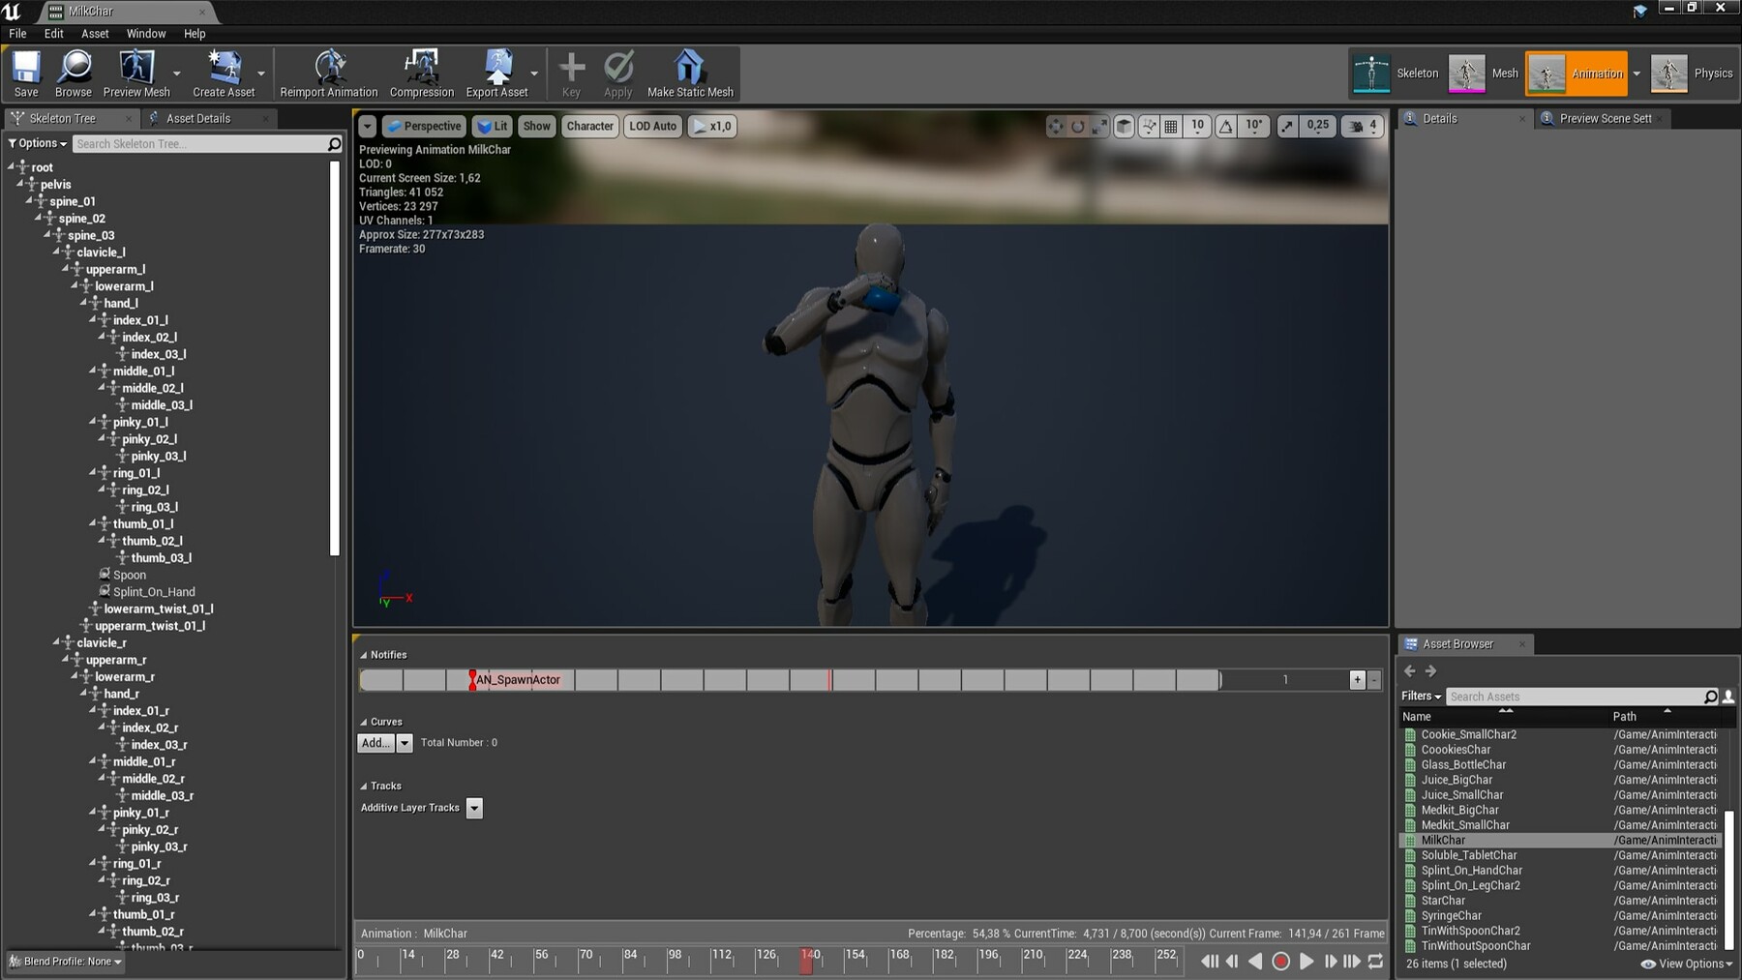The height and width of the screenshot is (980, 1742).
Task: Switch to the Asset Details tab
Action: coord(197,118)
